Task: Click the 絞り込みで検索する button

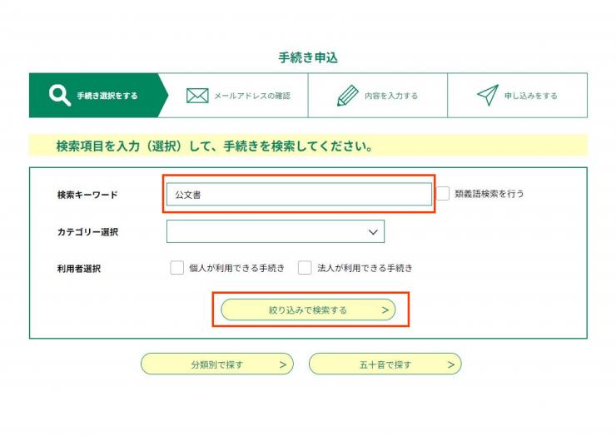Action: coord(308,310)
